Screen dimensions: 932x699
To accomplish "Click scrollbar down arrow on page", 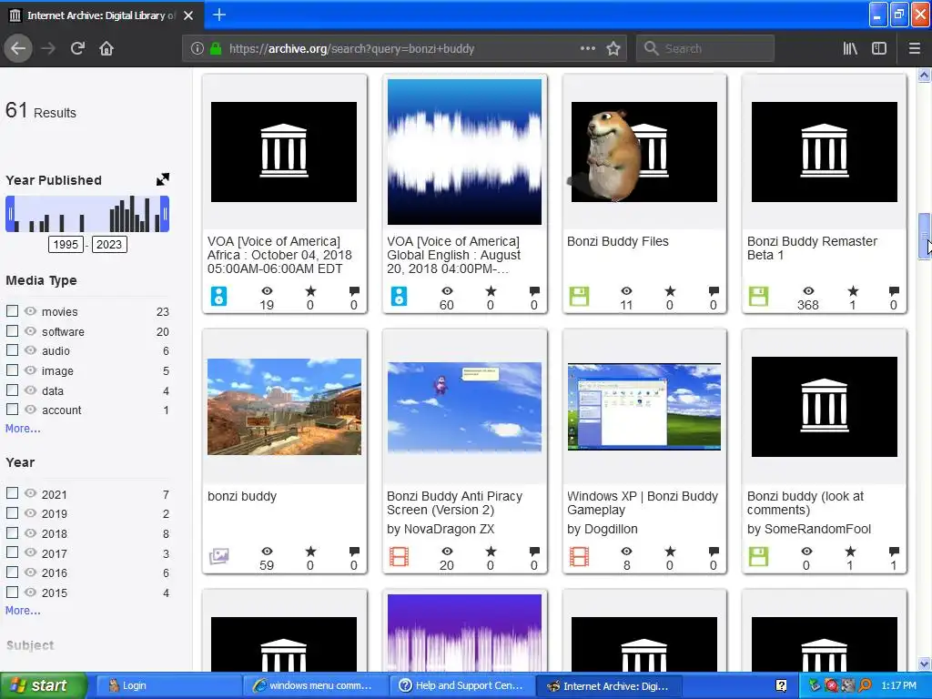I will pos(924,664).
